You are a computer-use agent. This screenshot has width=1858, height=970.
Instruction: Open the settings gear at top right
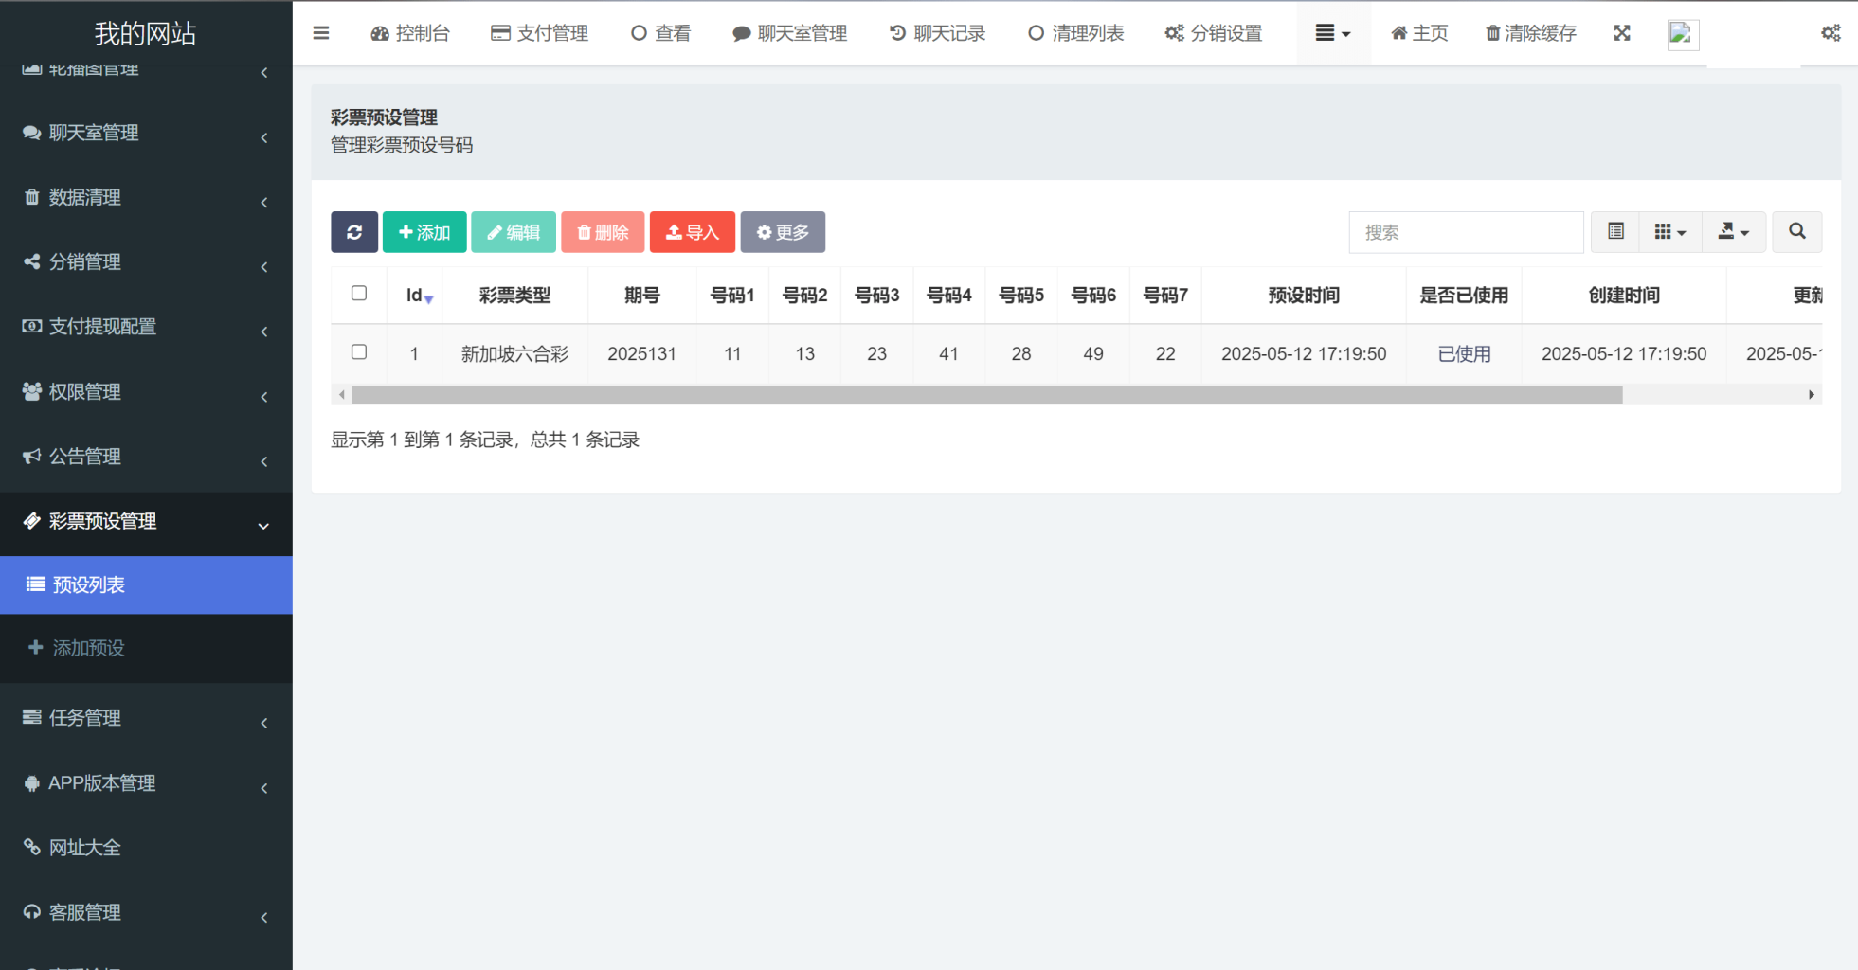tap(1831, 32)
